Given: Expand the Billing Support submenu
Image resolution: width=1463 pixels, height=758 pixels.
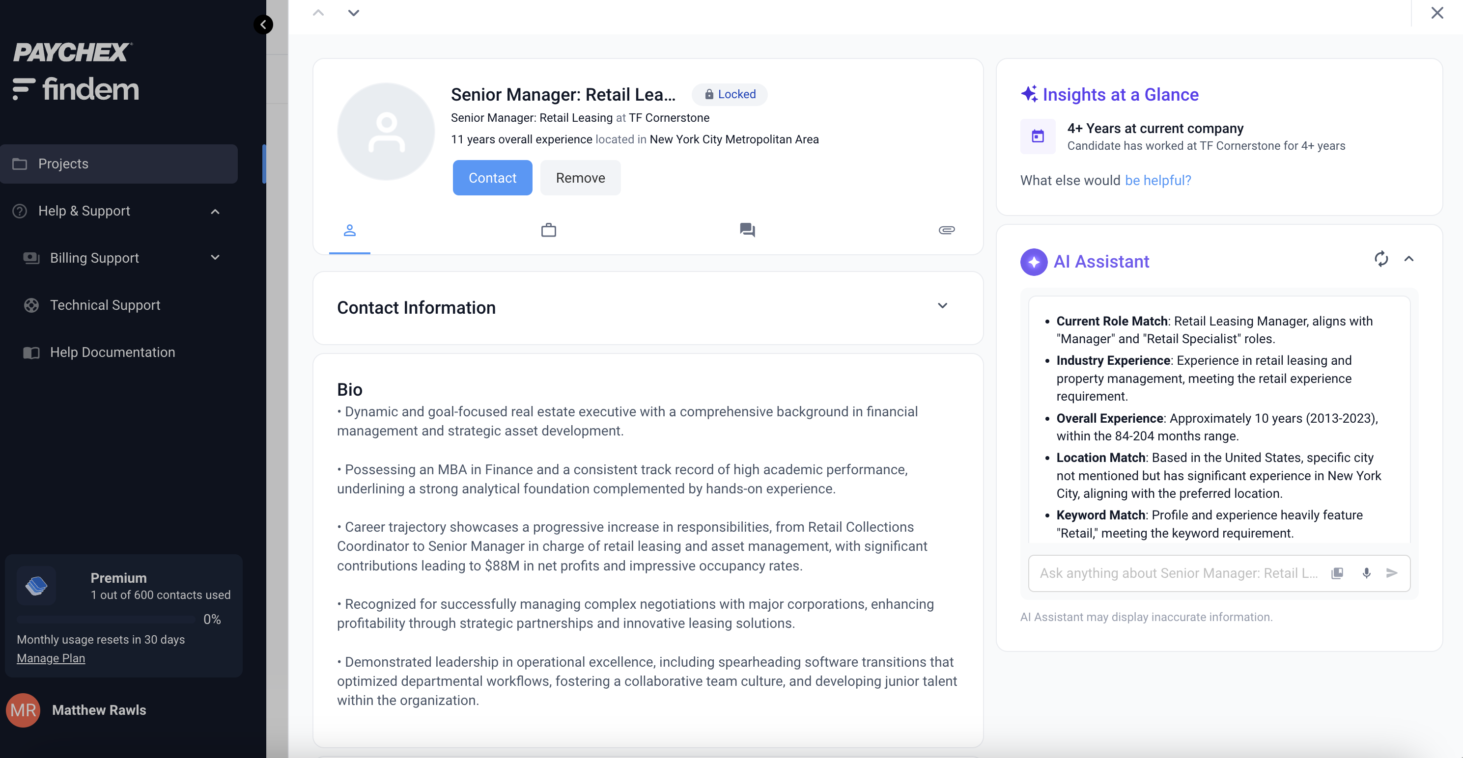Looking at the screenshot, I should click(x=215, y=258).
